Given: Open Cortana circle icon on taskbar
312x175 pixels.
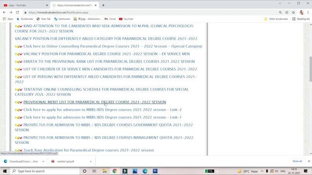Looking at the screenshot, I should coord(84,171).
